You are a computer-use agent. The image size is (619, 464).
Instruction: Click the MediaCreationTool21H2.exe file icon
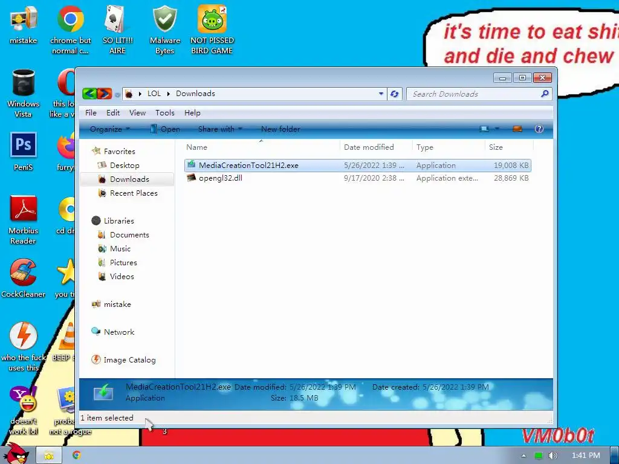[192, 165]
